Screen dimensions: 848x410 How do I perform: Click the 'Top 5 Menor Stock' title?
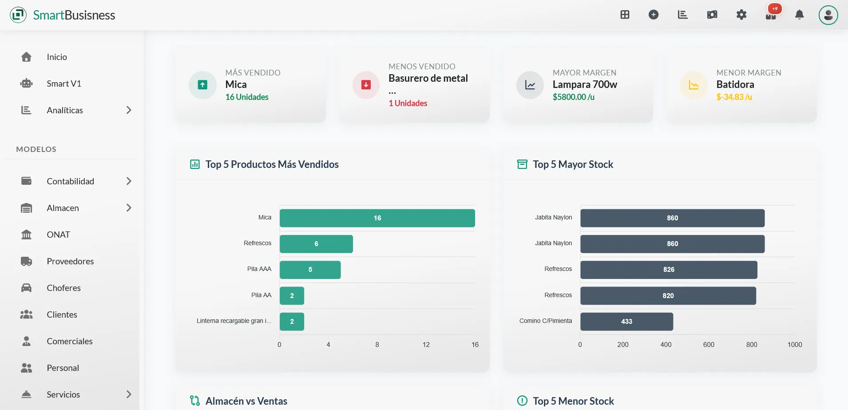(x=573, y=401)
